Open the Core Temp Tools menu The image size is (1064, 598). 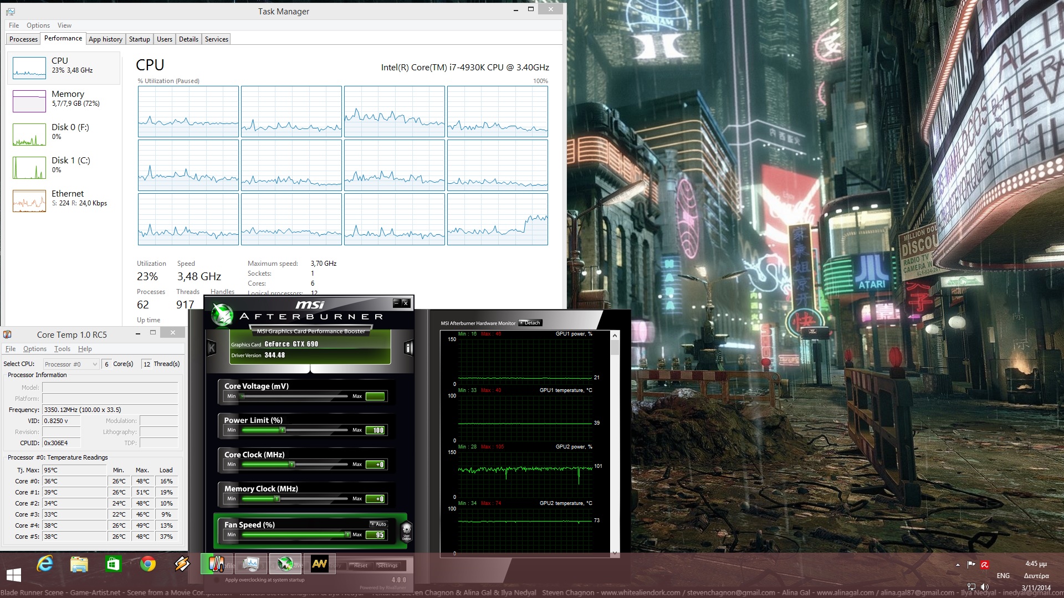[62, 349]
